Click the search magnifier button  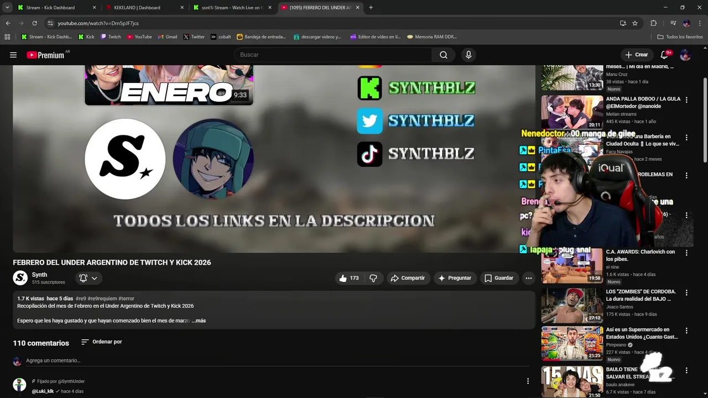[444, 55]
